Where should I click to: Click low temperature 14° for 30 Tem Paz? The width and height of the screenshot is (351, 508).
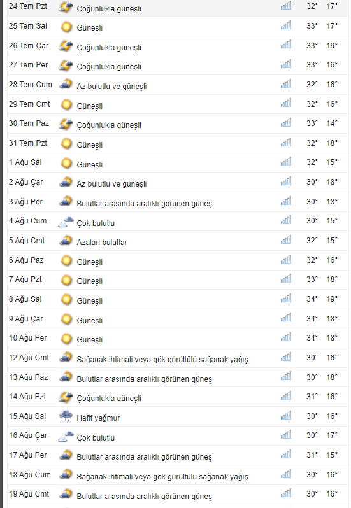click(332, 123)
